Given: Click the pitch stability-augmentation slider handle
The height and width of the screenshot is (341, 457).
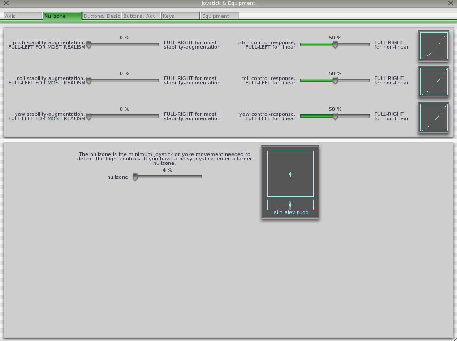Looking at the screenshot, I should [89, 45].
